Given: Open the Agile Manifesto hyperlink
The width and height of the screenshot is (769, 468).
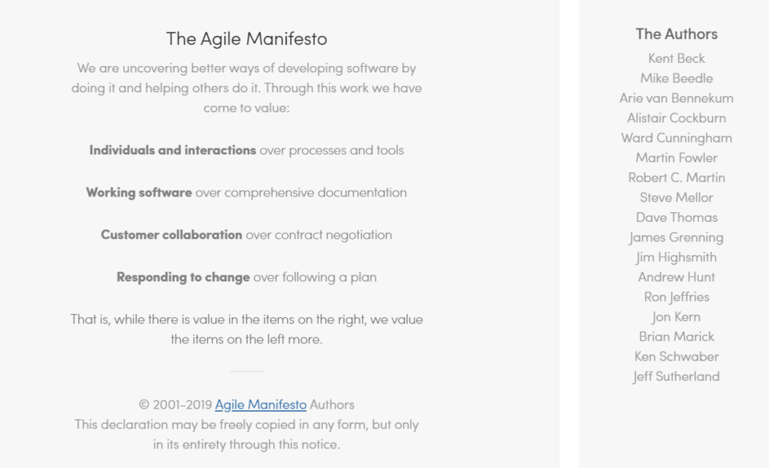Looking at the screenshot, I should pyautogui.click(x=261, y=405).
